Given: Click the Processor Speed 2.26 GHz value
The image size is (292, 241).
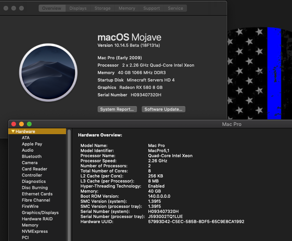Looking at the screenshot, I should point(158,161).
